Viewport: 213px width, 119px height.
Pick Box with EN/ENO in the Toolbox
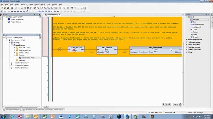click(197, 24)
